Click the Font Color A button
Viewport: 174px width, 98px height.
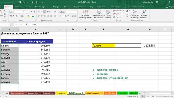33,16
